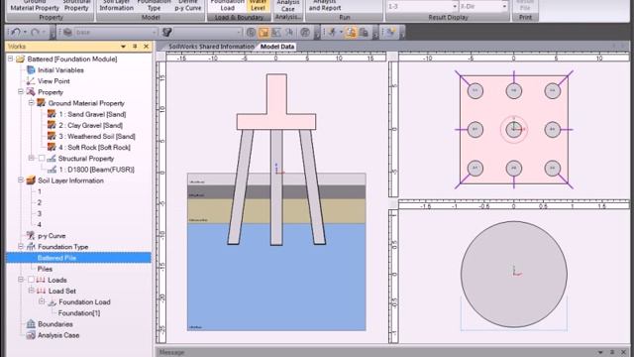Select the Battered Pile tree item

[79, 258]
